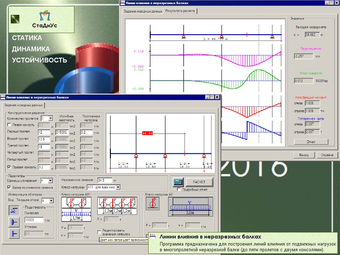Select the hinged roller support type icon

point(14,210)
